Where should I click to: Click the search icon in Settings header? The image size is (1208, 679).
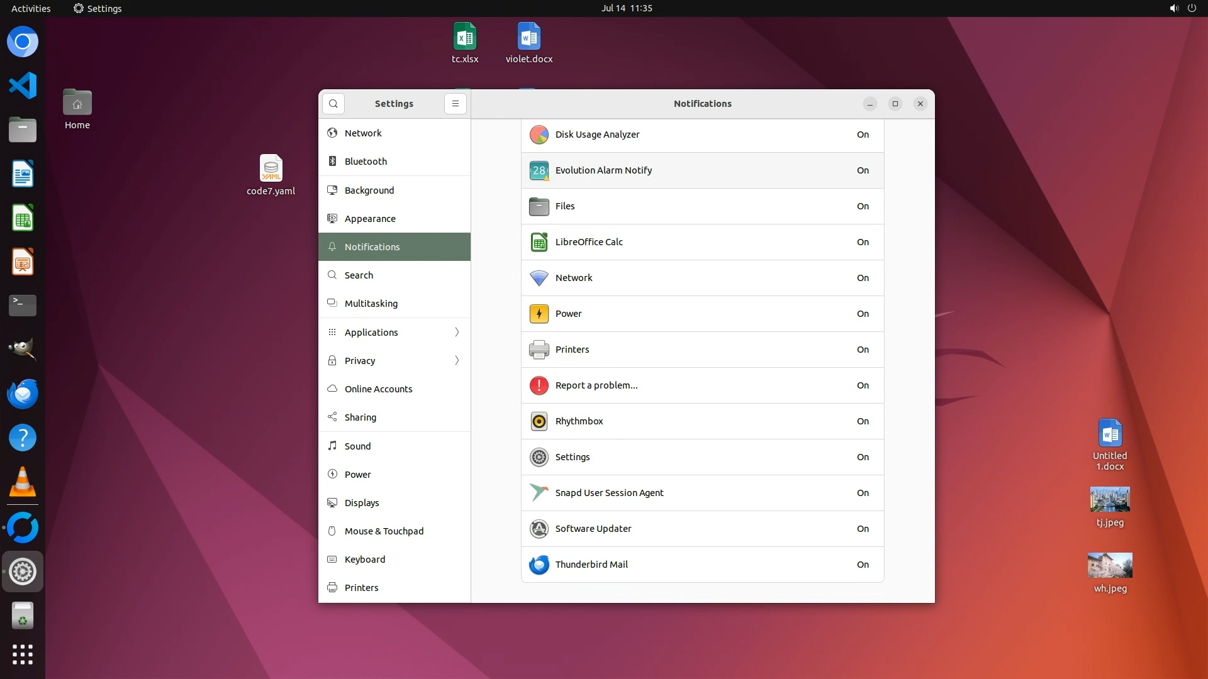point(333,104)
